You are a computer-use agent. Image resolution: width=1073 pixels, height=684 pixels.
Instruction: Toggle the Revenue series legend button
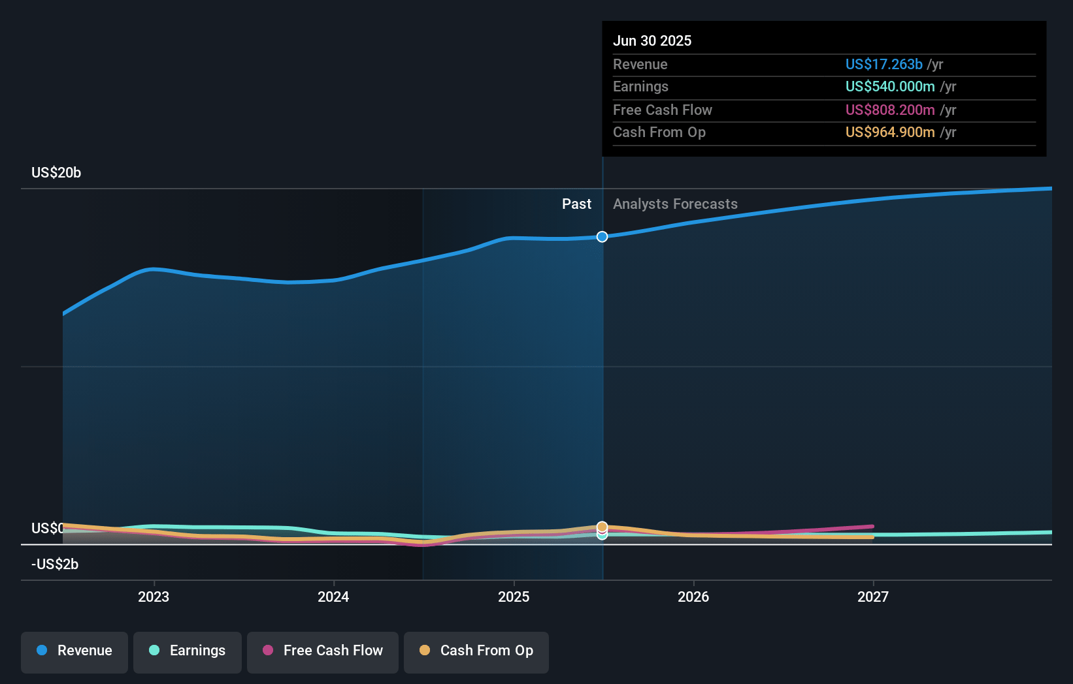point(74,652)
